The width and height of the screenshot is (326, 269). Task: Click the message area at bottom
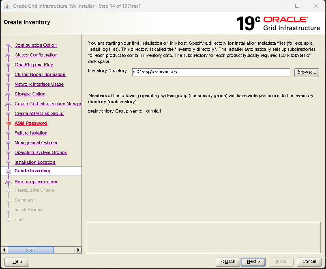203,238
